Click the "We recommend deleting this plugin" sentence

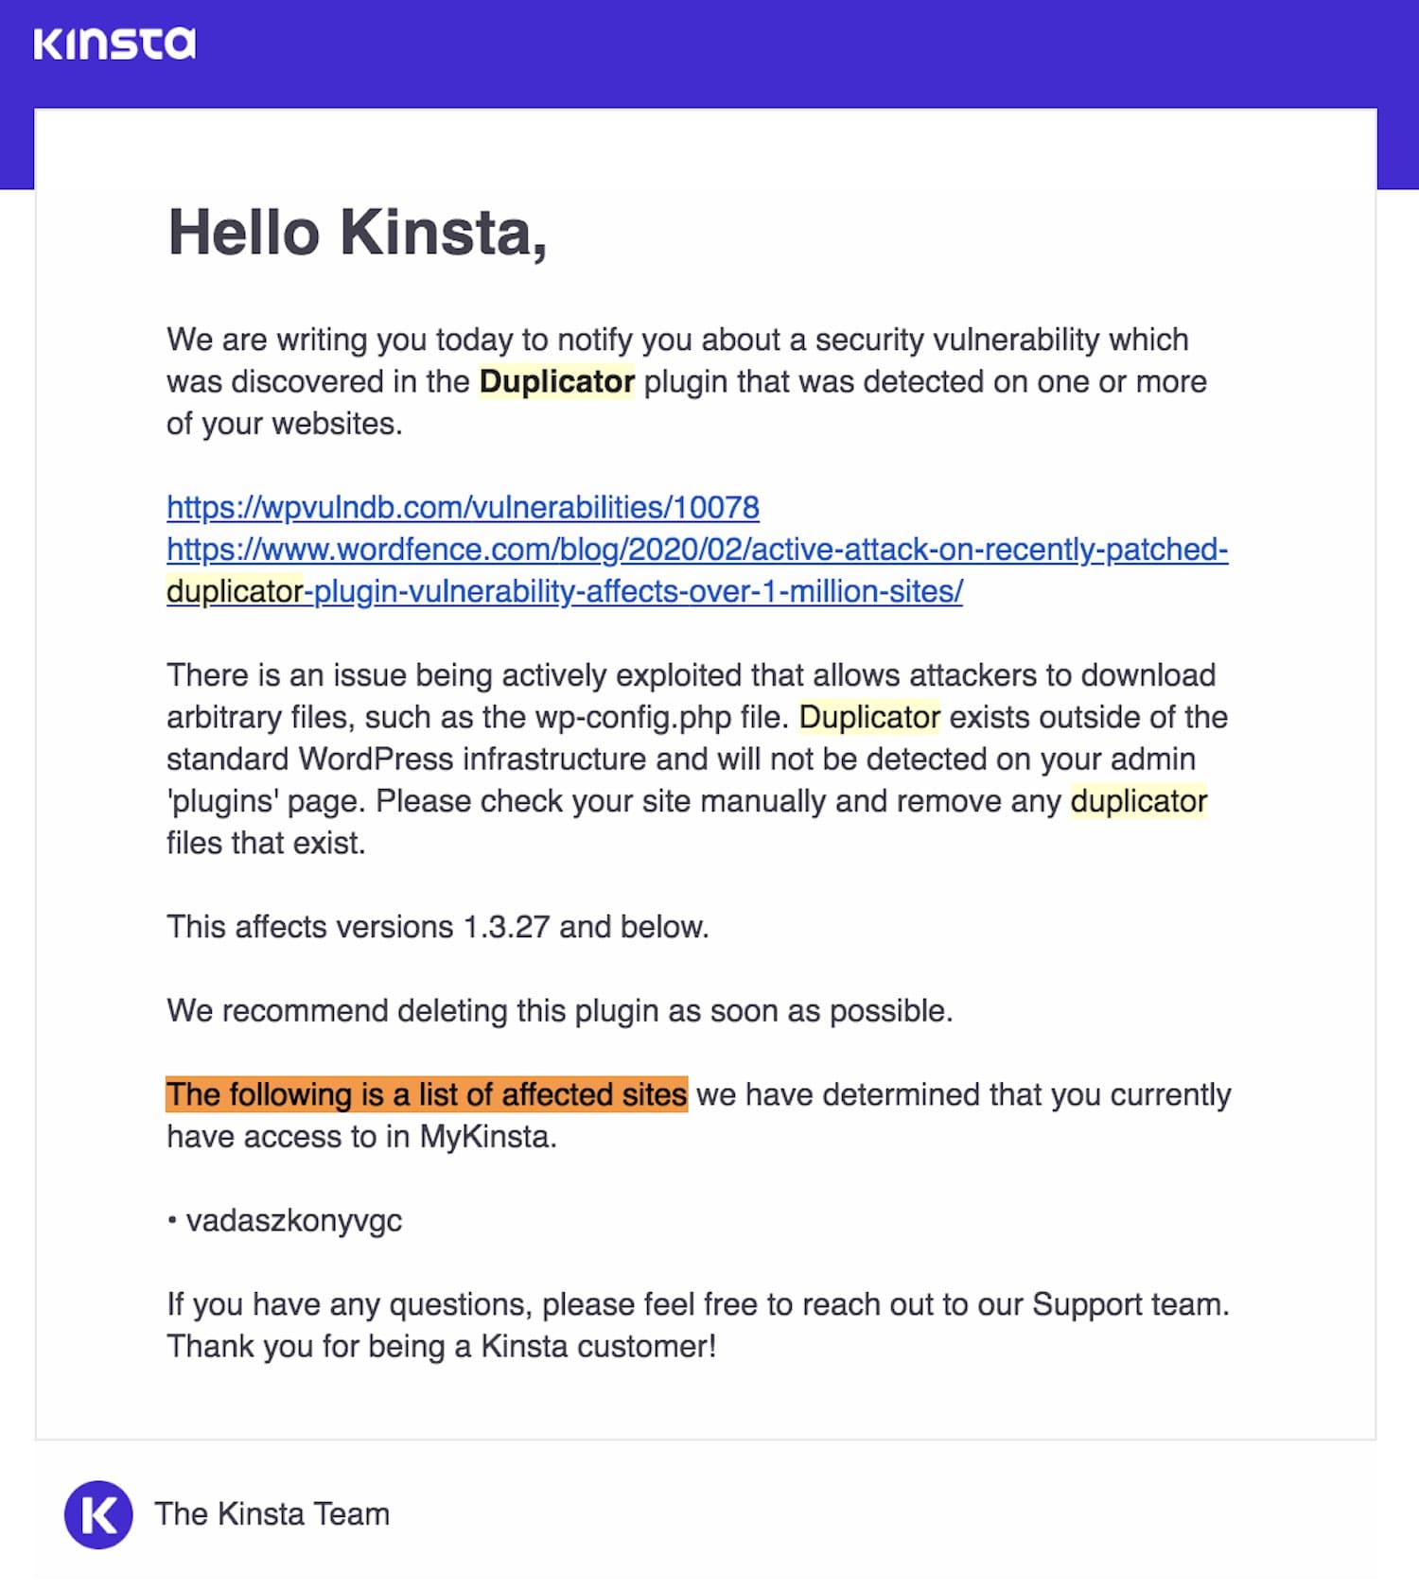coord(559,1011)
